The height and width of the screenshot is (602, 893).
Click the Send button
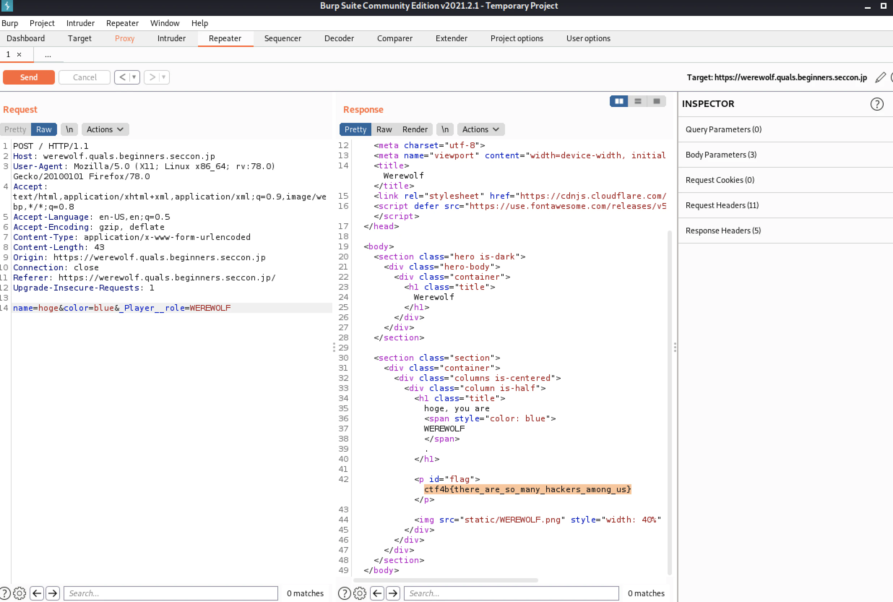click(x=29, y=77)
